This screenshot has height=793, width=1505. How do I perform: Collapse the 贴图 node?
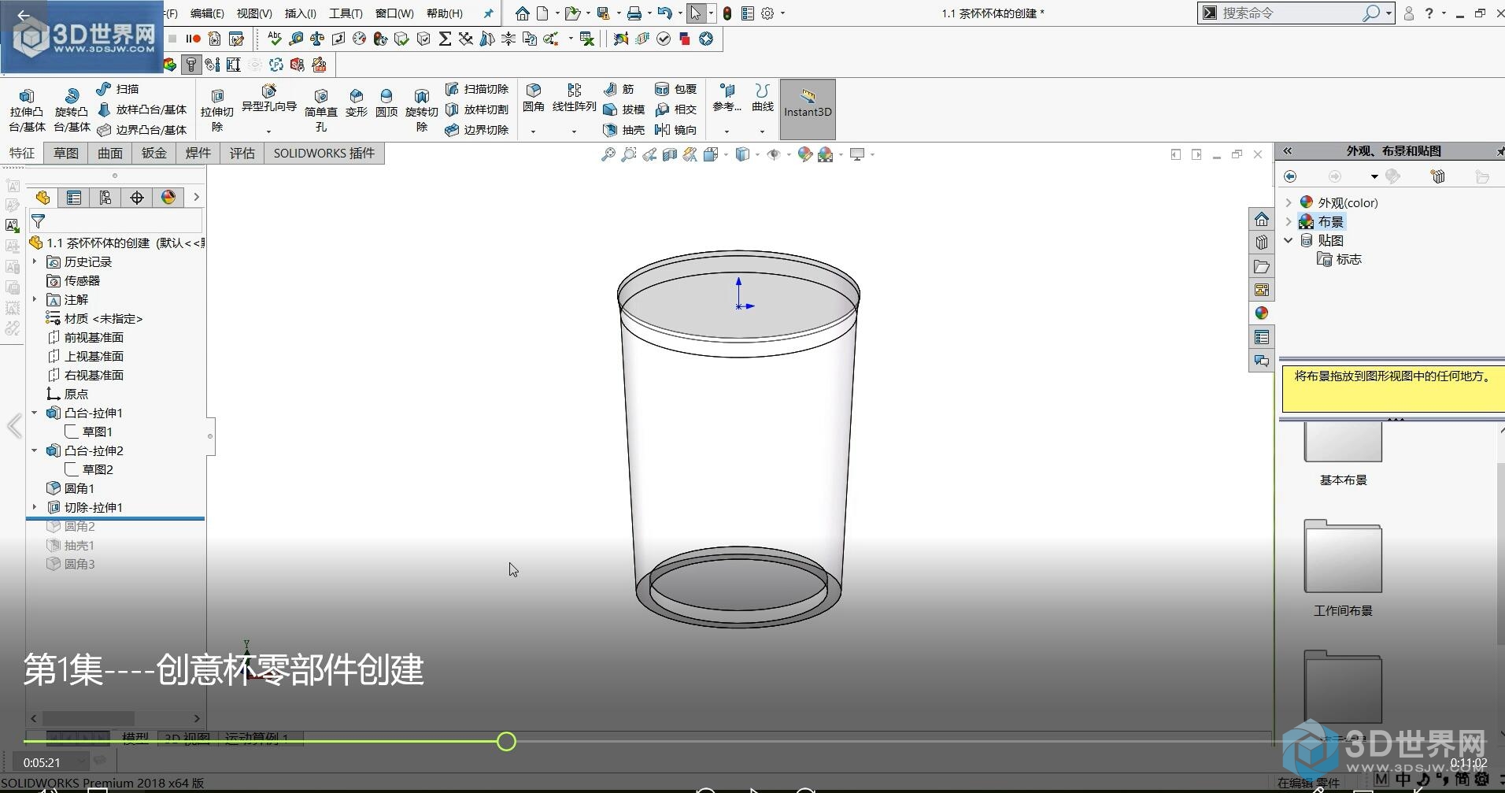point(1289,240)
